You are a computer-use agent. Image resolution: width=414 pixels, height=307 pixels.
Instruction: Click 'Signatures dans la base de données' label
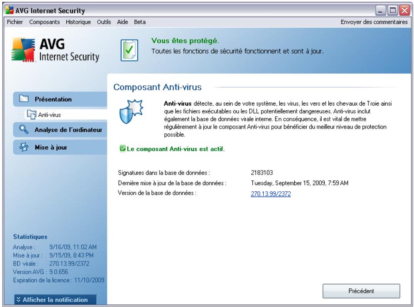coord(163,173)
